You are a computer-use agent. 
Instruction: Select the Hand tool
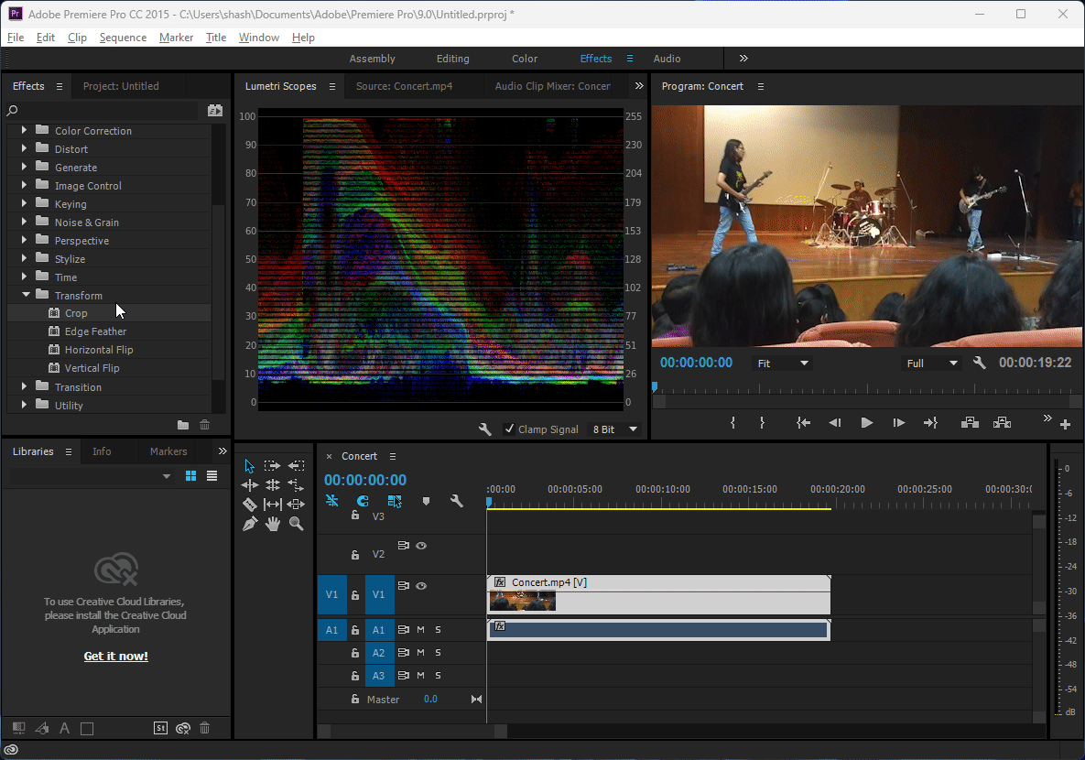point(272,523)
